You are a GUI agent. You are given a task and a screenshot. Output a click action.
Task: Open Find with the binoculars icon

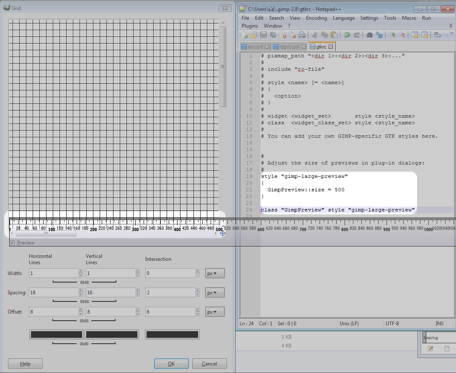369,35
